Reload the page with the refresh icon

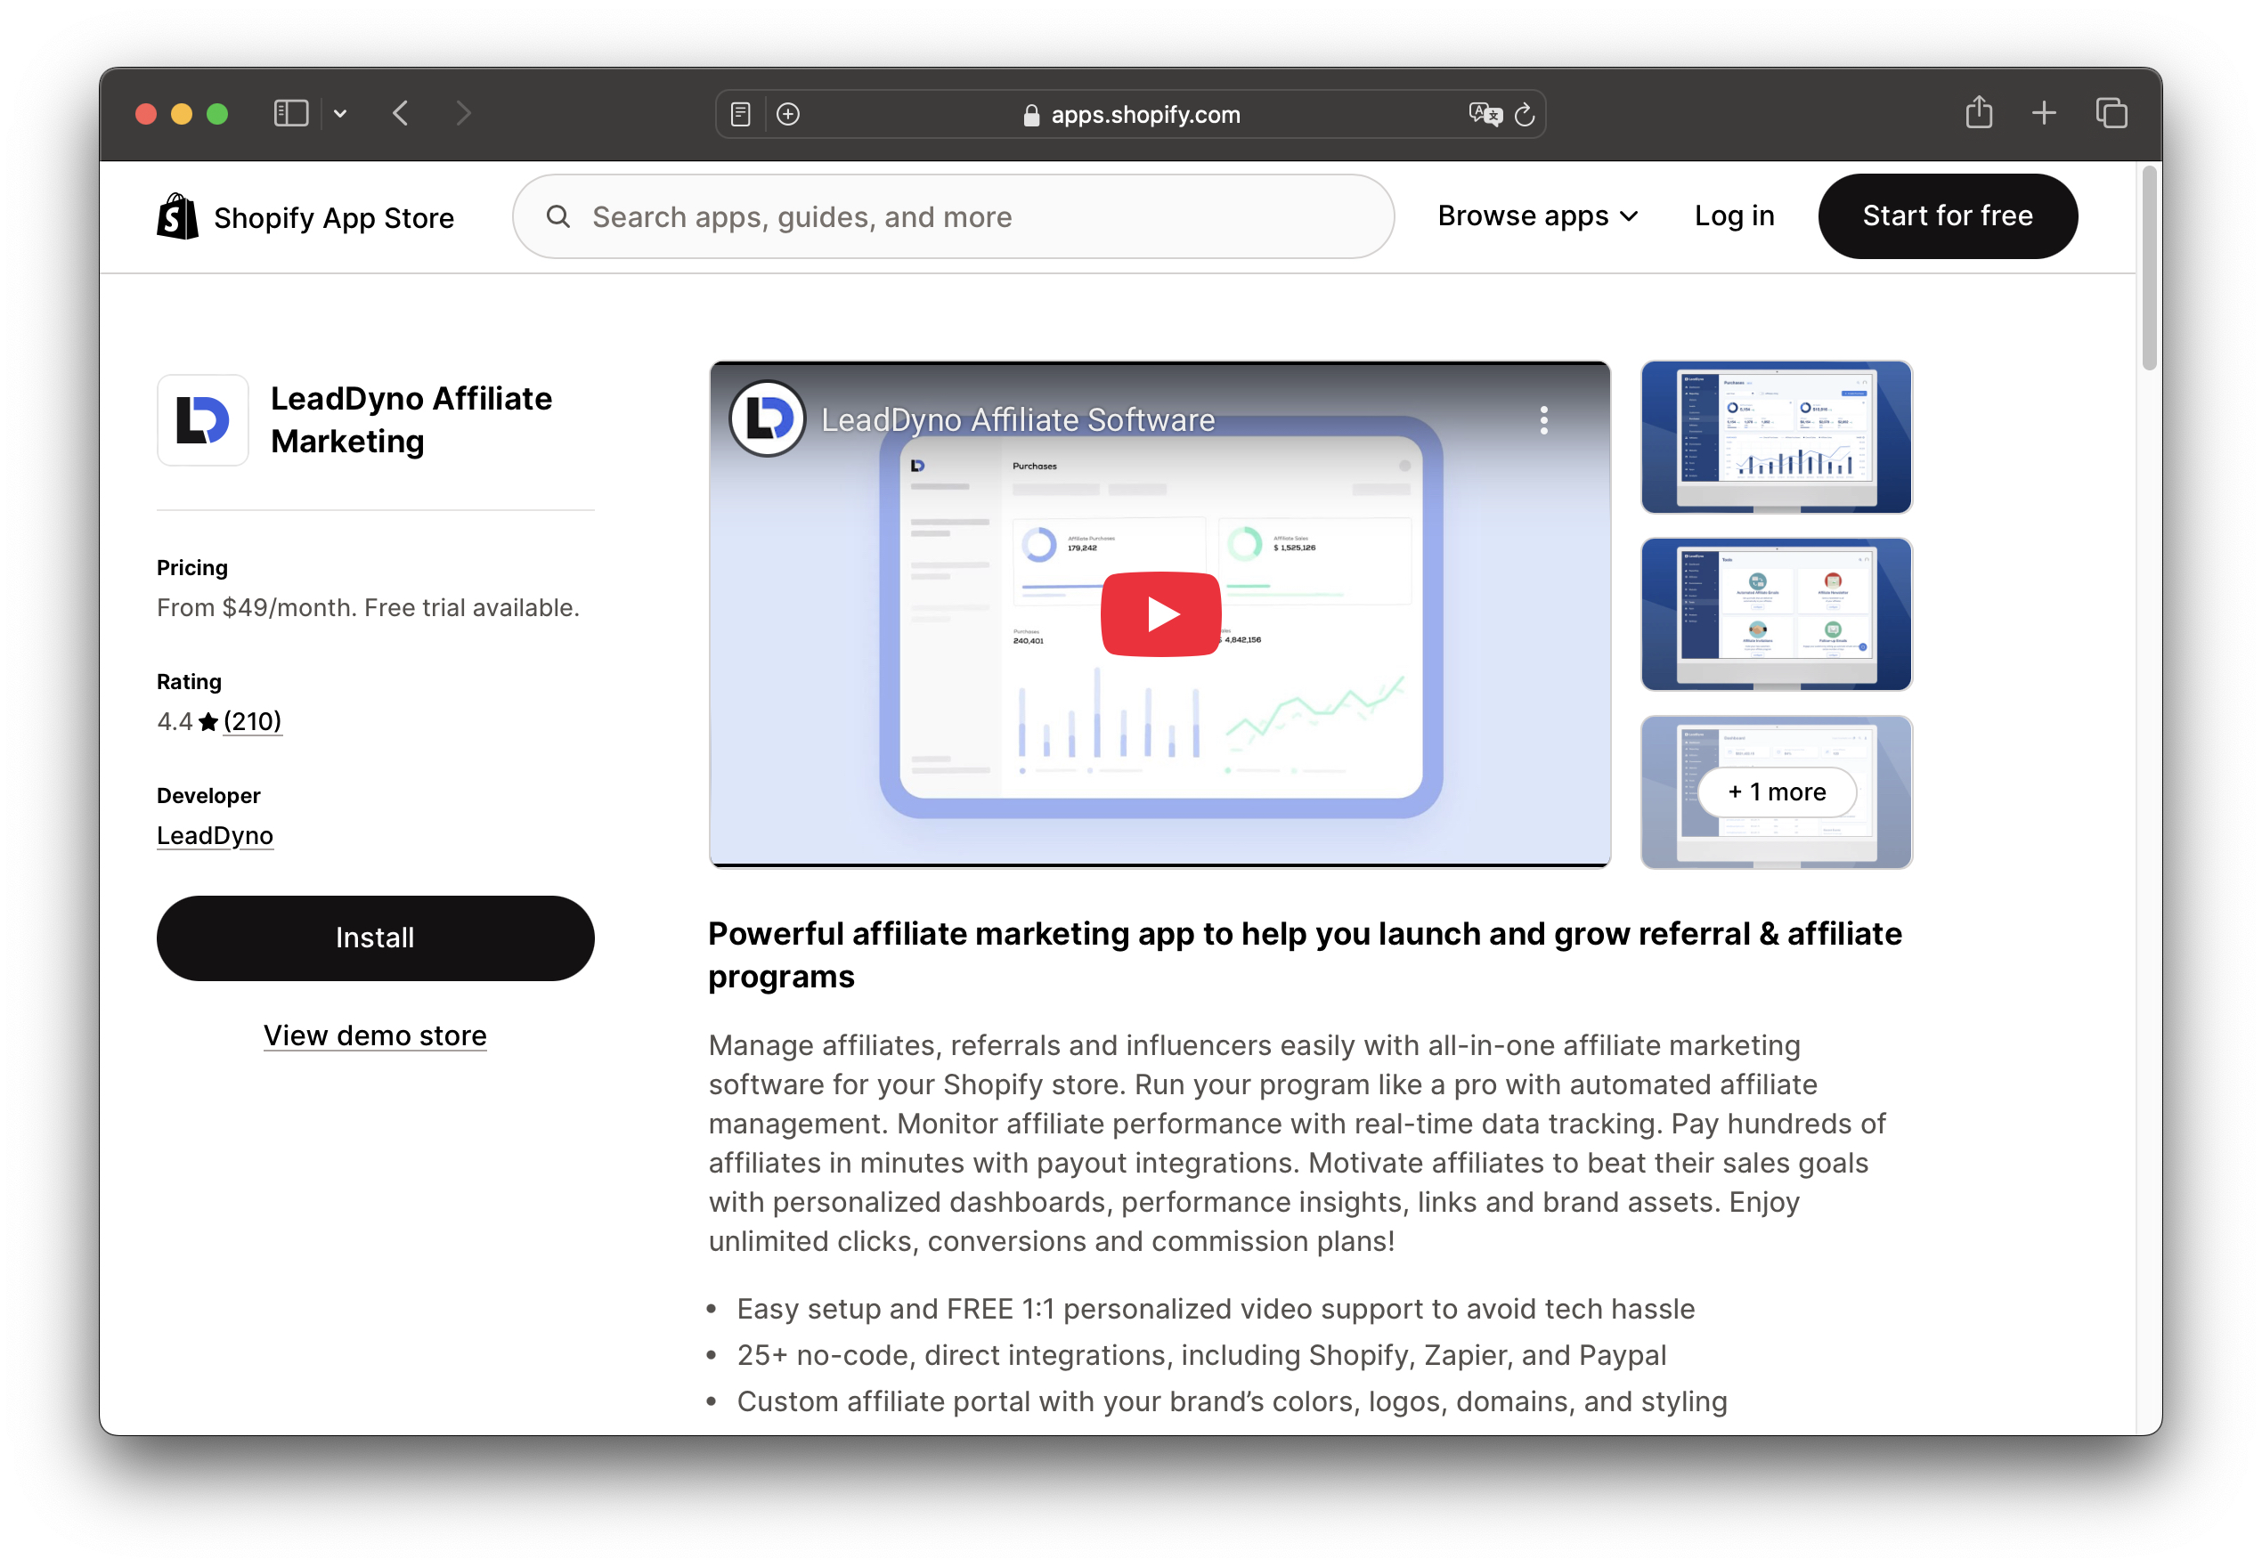(1525, 115)
